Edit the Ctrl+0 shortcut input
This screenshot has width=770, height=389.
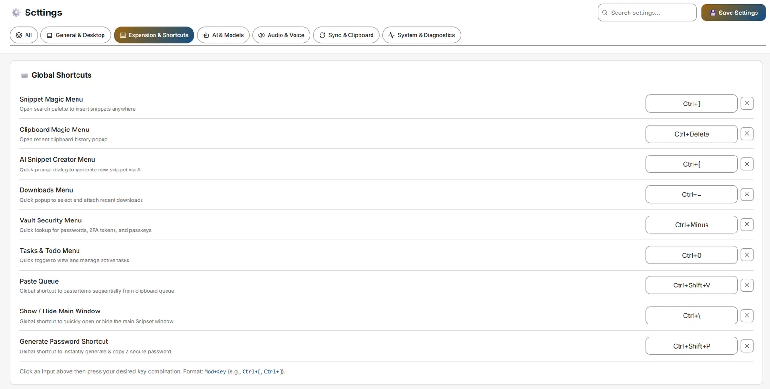pyautogui.click(x=692, y=255)
